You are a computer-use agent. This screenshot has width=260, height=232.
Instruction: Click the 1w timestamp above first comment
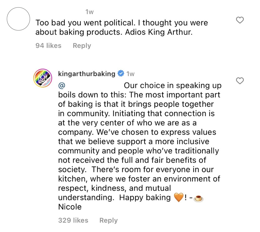pos(89,12)
